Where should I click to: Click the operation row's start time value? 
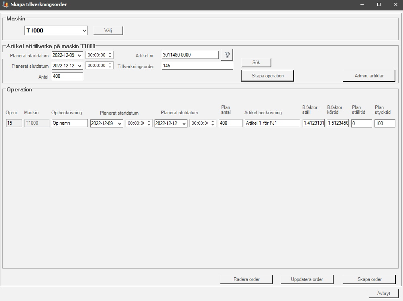(136, 123)
